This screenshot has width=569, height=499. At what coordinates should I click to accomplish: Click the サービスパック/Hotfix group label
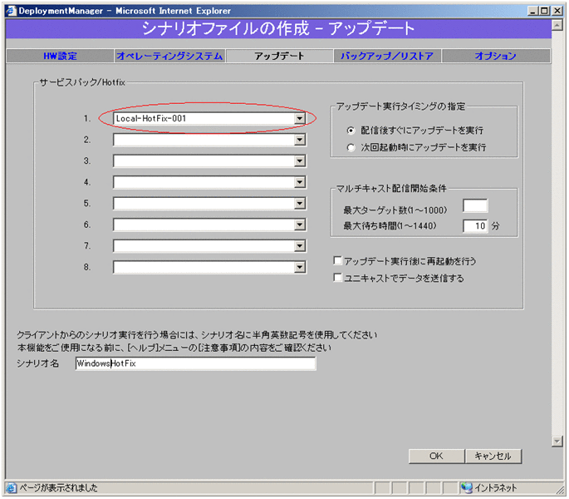82,82
